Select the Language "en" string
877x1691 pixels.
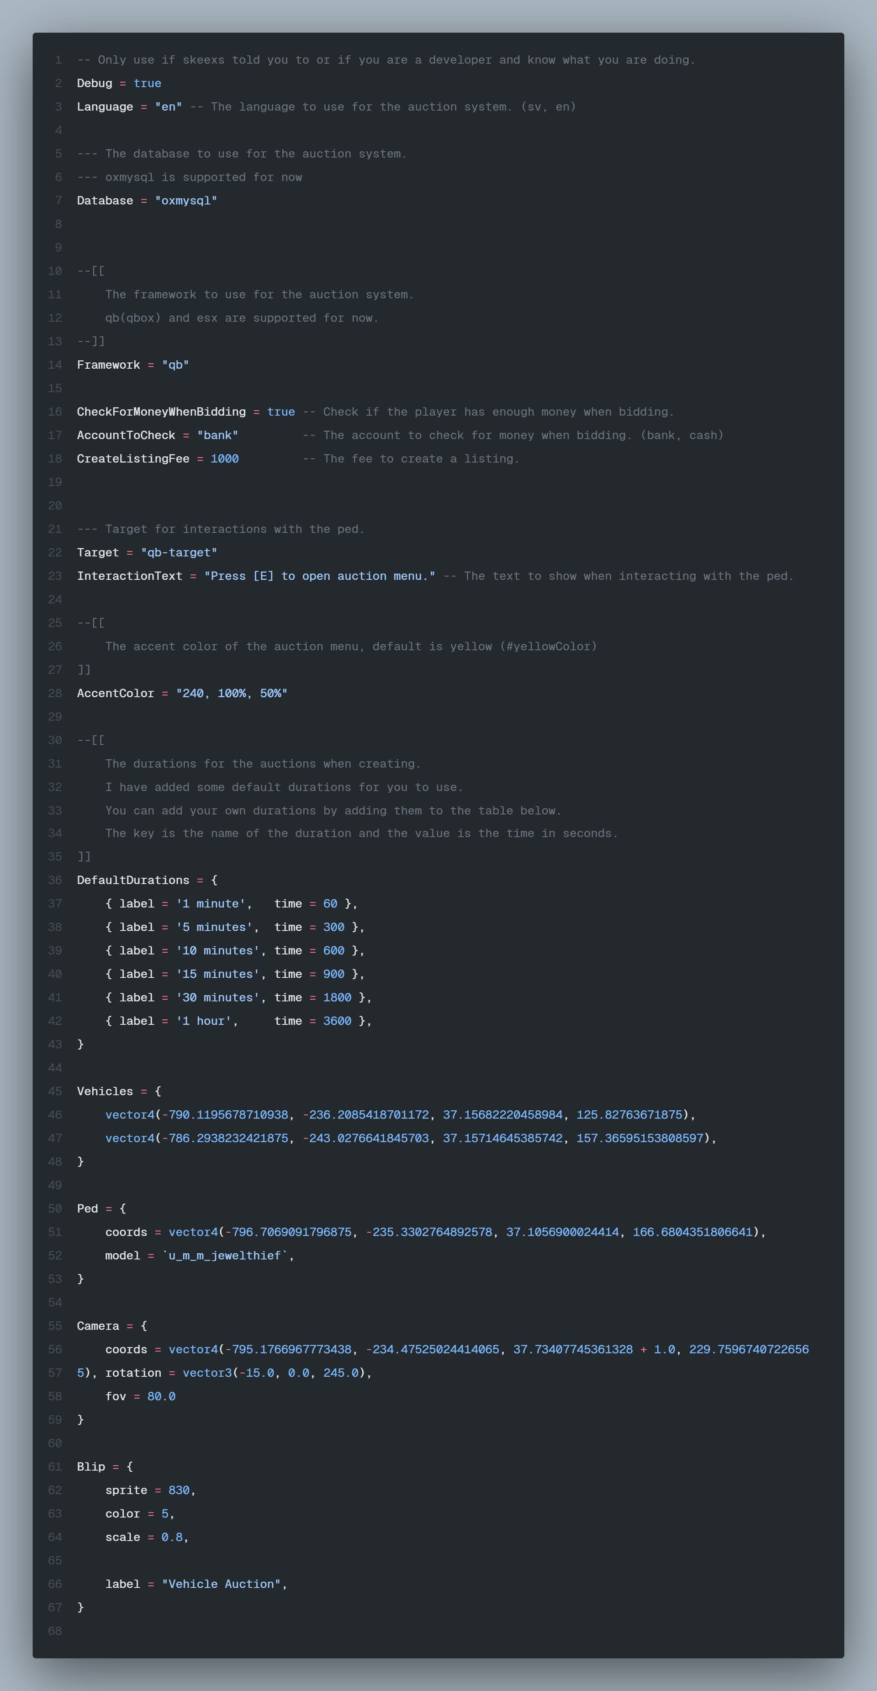[x=168, y=107]
